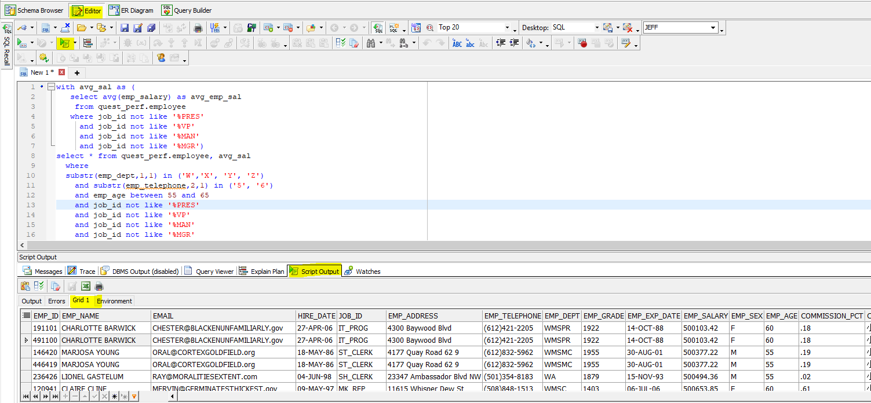Sort by the EMP_NAME column header
The image size is (871, 403).
coord(105,316)
